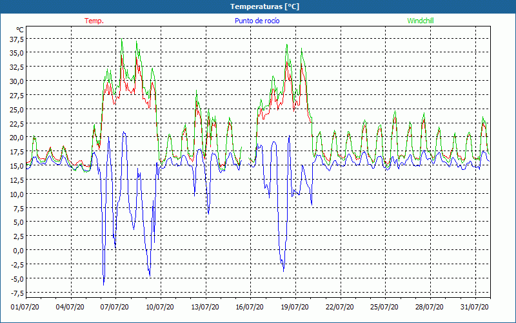Click the -7,5 y-axis value
The width and height of the screenshot is (516, 323).
(17, 293)
